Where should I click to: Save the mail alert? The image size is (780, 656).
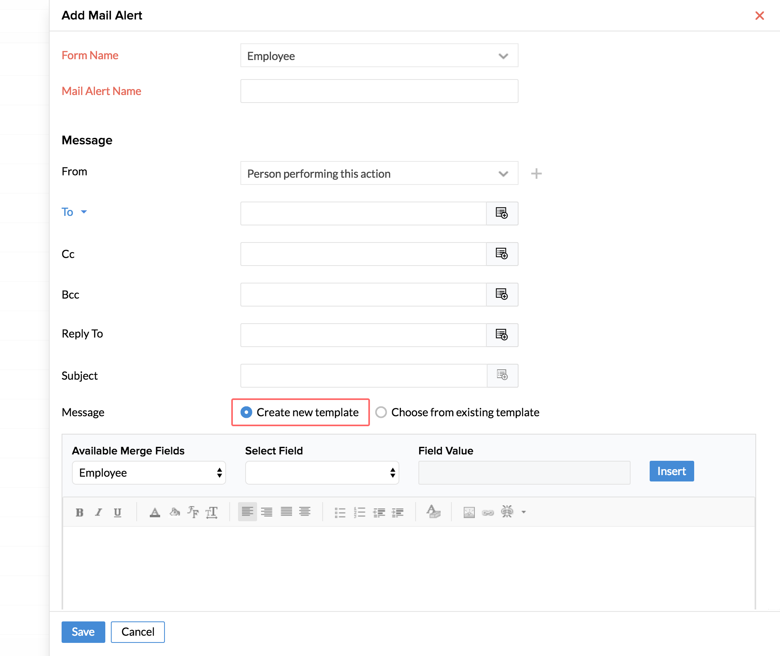pos(83,632)
